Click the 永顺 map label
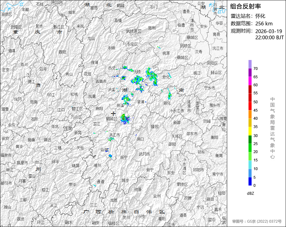The image size is (286, 227). 111,48
